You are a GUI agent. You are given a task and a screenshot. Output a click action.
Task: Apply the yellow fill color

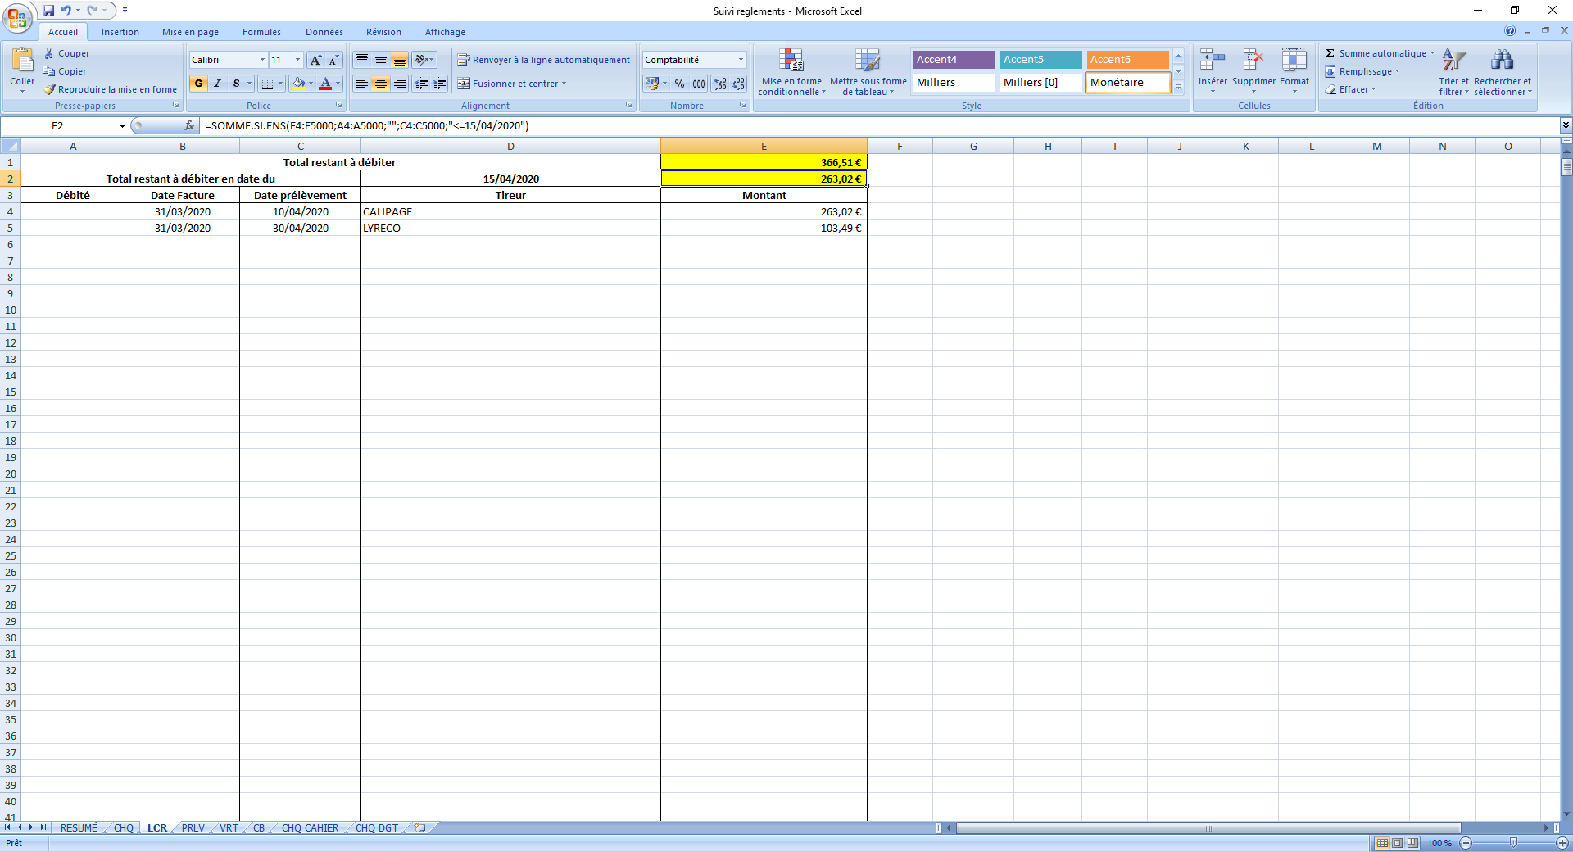[x=298, y=84]
